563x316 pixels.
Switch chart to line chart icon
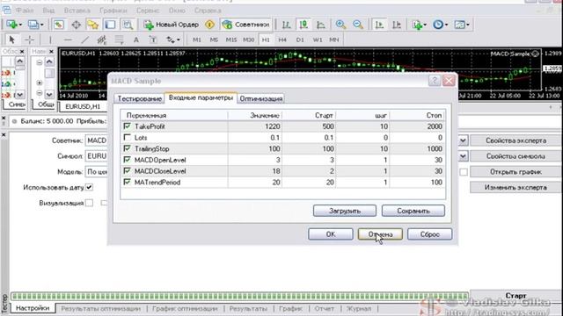point(321,25)
